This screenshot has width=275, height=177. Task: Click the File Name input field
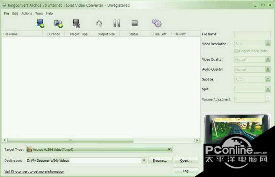tap(252, 34)
